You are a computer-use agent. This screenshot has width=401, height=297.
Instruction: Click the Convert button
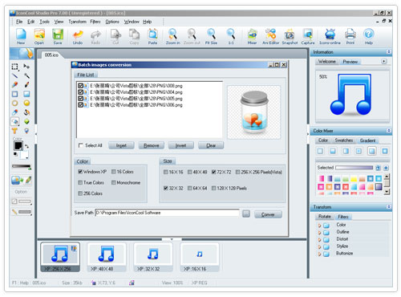click(x=268, y=214)
